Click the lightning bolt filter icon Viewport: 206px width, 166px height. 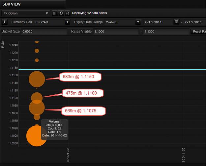5,22
